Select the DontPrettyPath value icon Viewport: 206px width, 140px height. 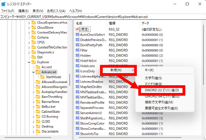[x=77, y=45]
